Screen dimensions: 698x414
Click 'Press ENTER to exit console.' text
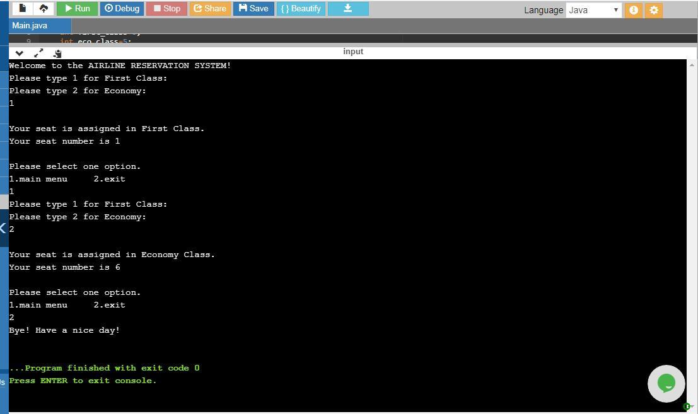point(83,381)
